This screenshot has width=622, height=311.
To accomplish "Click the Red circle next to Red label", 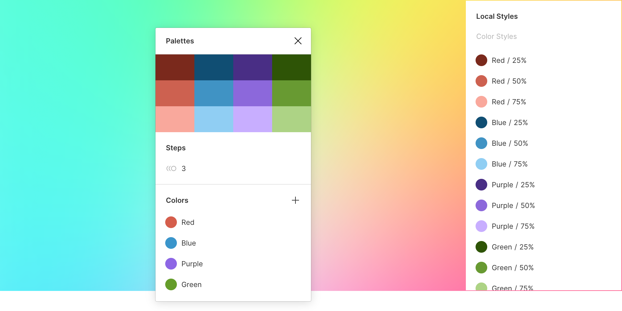I will click(171, 222).
